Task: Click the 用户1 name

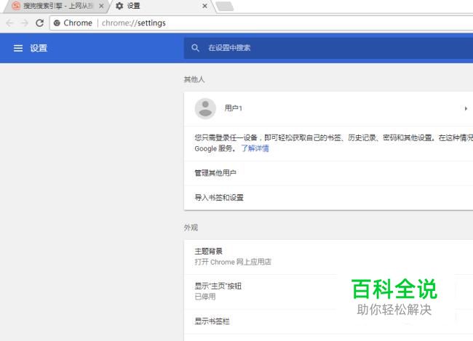Action: [x=233, y=108]
